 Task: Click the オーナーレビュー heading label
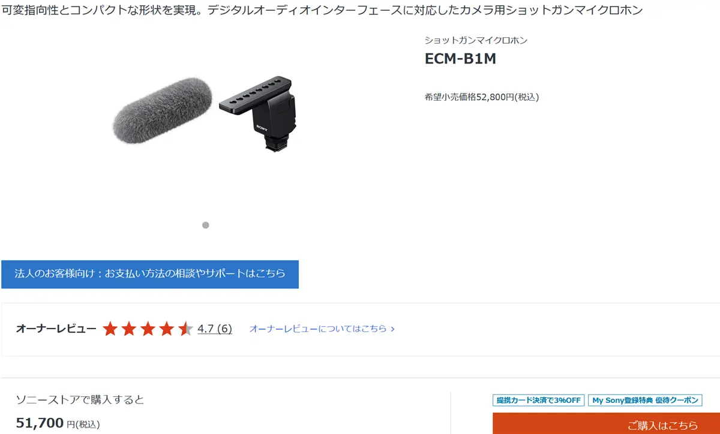[56, 328]
